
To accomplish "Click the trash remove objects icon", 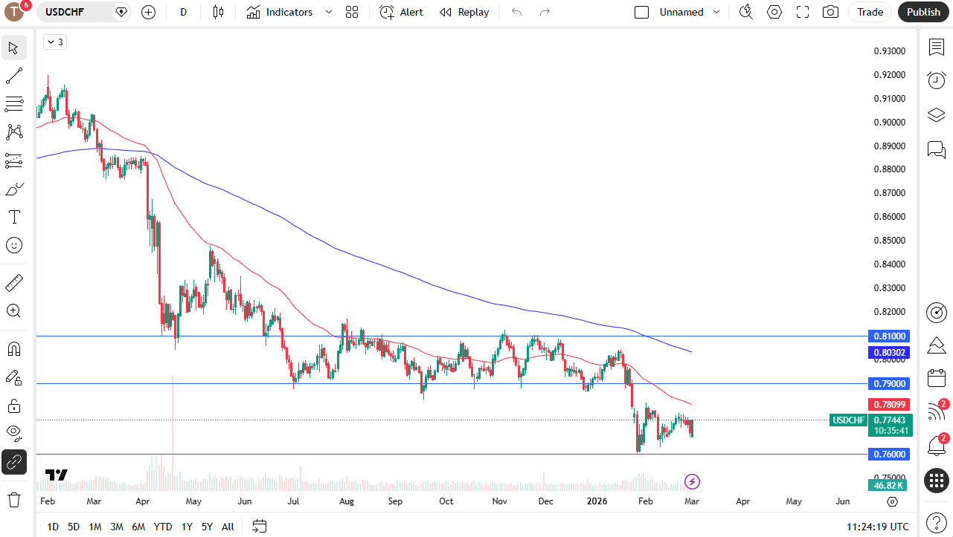I will point(13,499).
